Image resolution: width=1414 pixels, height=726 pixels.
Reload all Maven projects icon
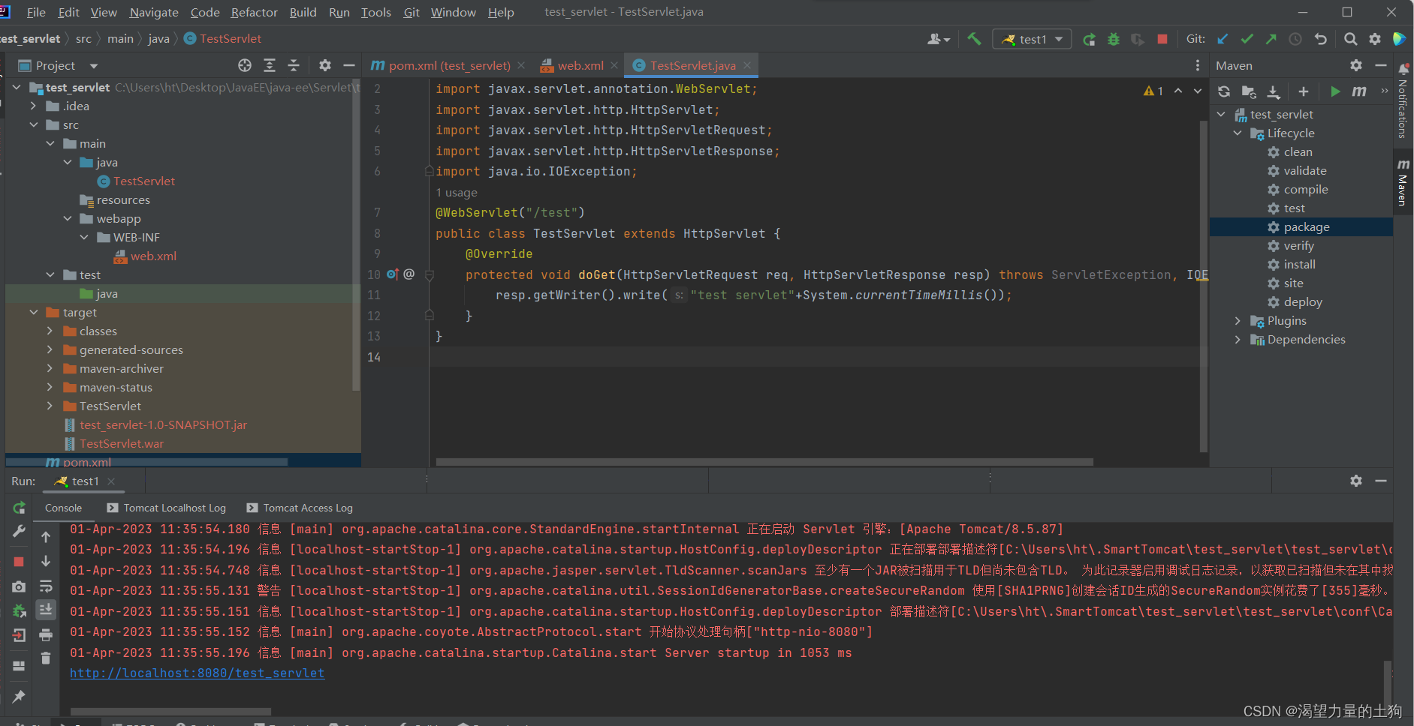pyautogui.click(x=1224, y=91)
